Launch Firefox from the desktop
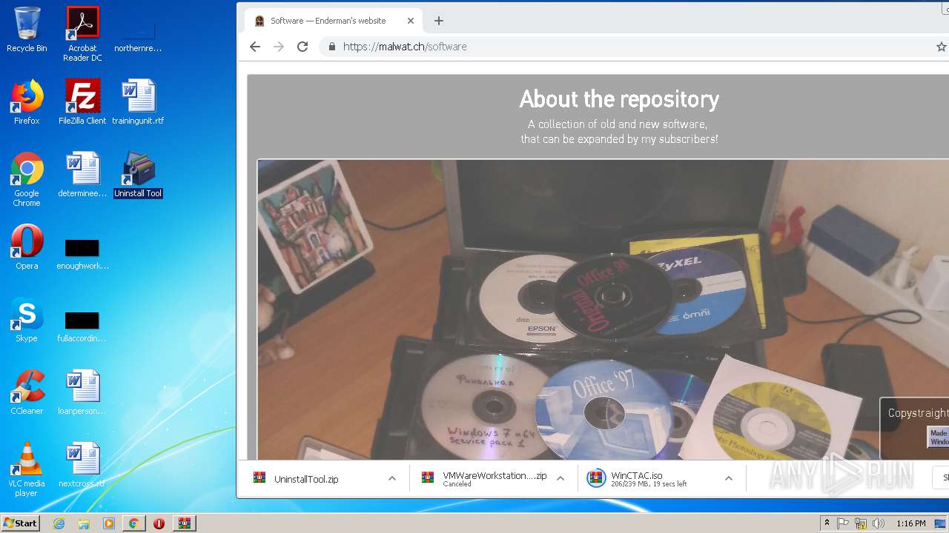 pos(27,102)
